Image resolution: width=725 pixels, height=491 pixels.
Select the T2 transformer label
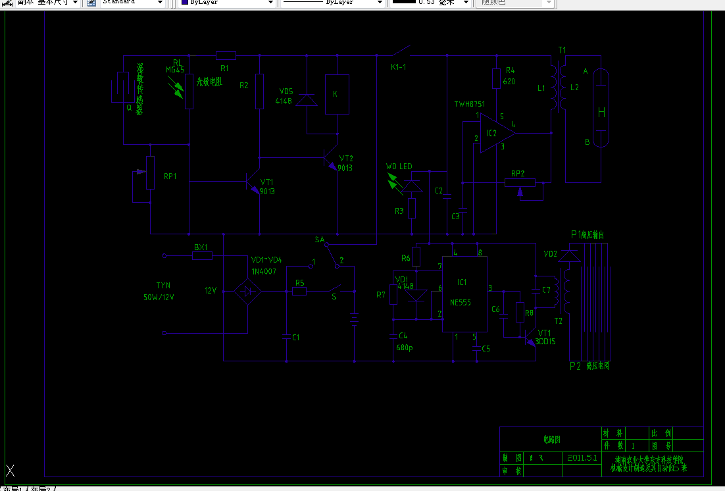(558, 321)
